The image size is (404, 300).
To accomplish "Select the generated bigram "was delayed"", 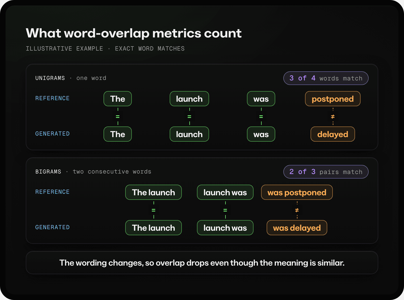I will tap(297, 228).
